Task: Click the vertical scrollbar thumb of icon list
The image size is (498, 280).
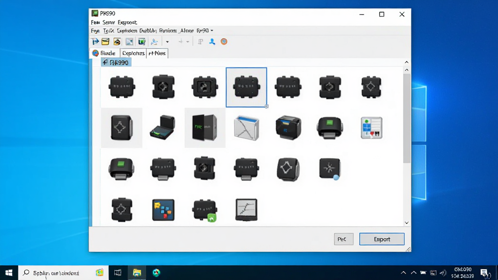Action: [407, 119]
